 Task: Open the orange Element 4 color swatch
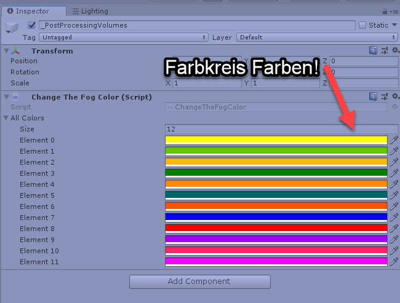(x=276, y=184)
